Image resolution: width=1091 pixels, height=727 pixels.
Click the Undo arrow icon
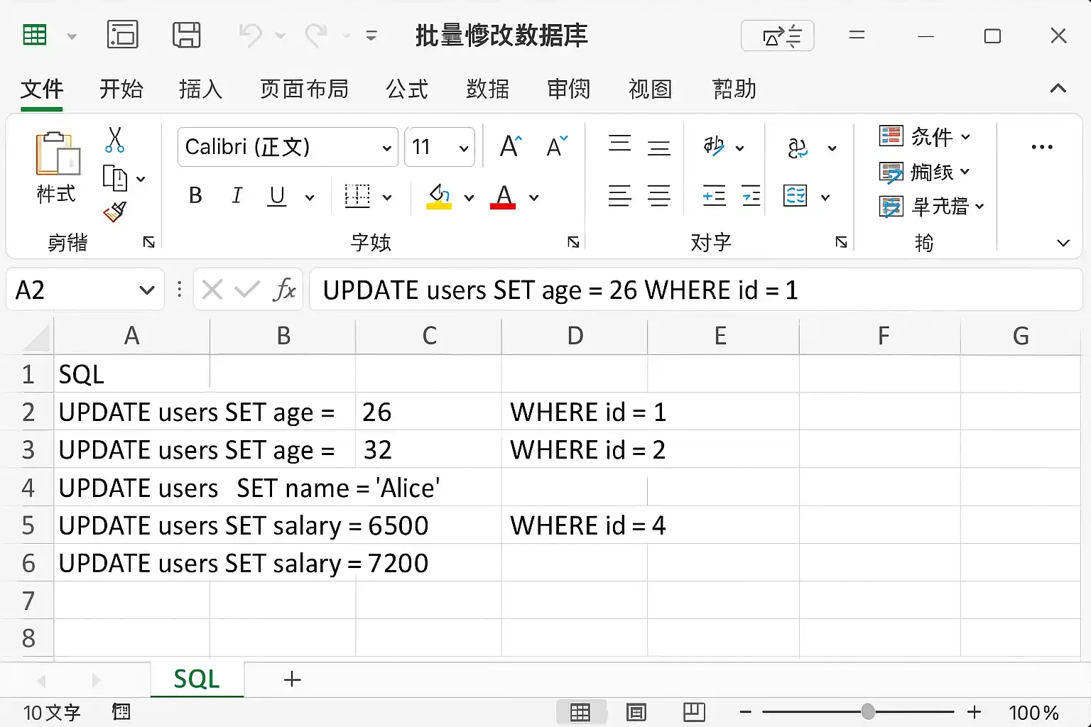coord(251,35)
